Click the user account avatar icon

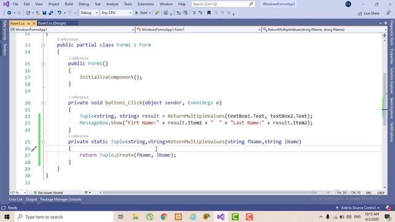[348, 4]
